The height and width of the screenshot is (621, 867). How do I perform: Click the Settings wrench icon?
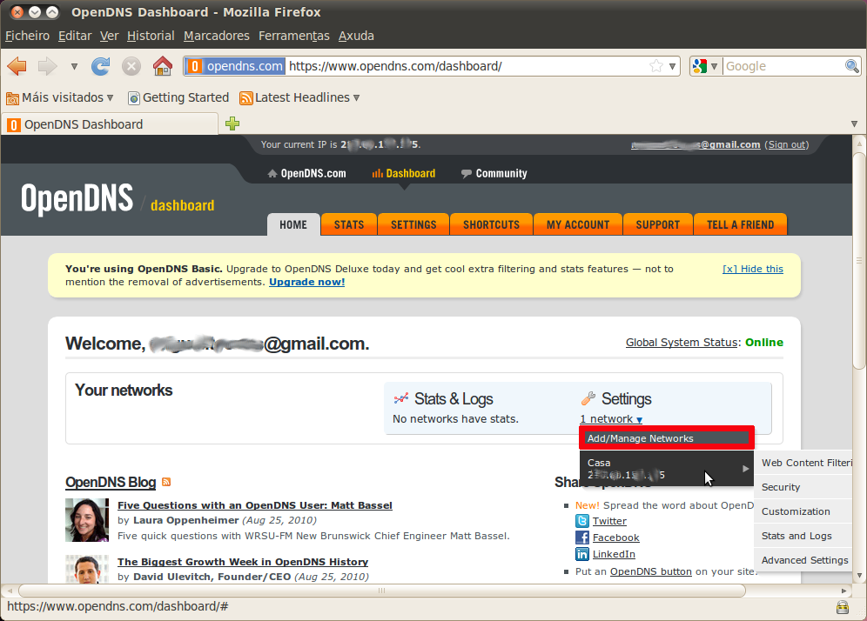click(x=588, y=398)
